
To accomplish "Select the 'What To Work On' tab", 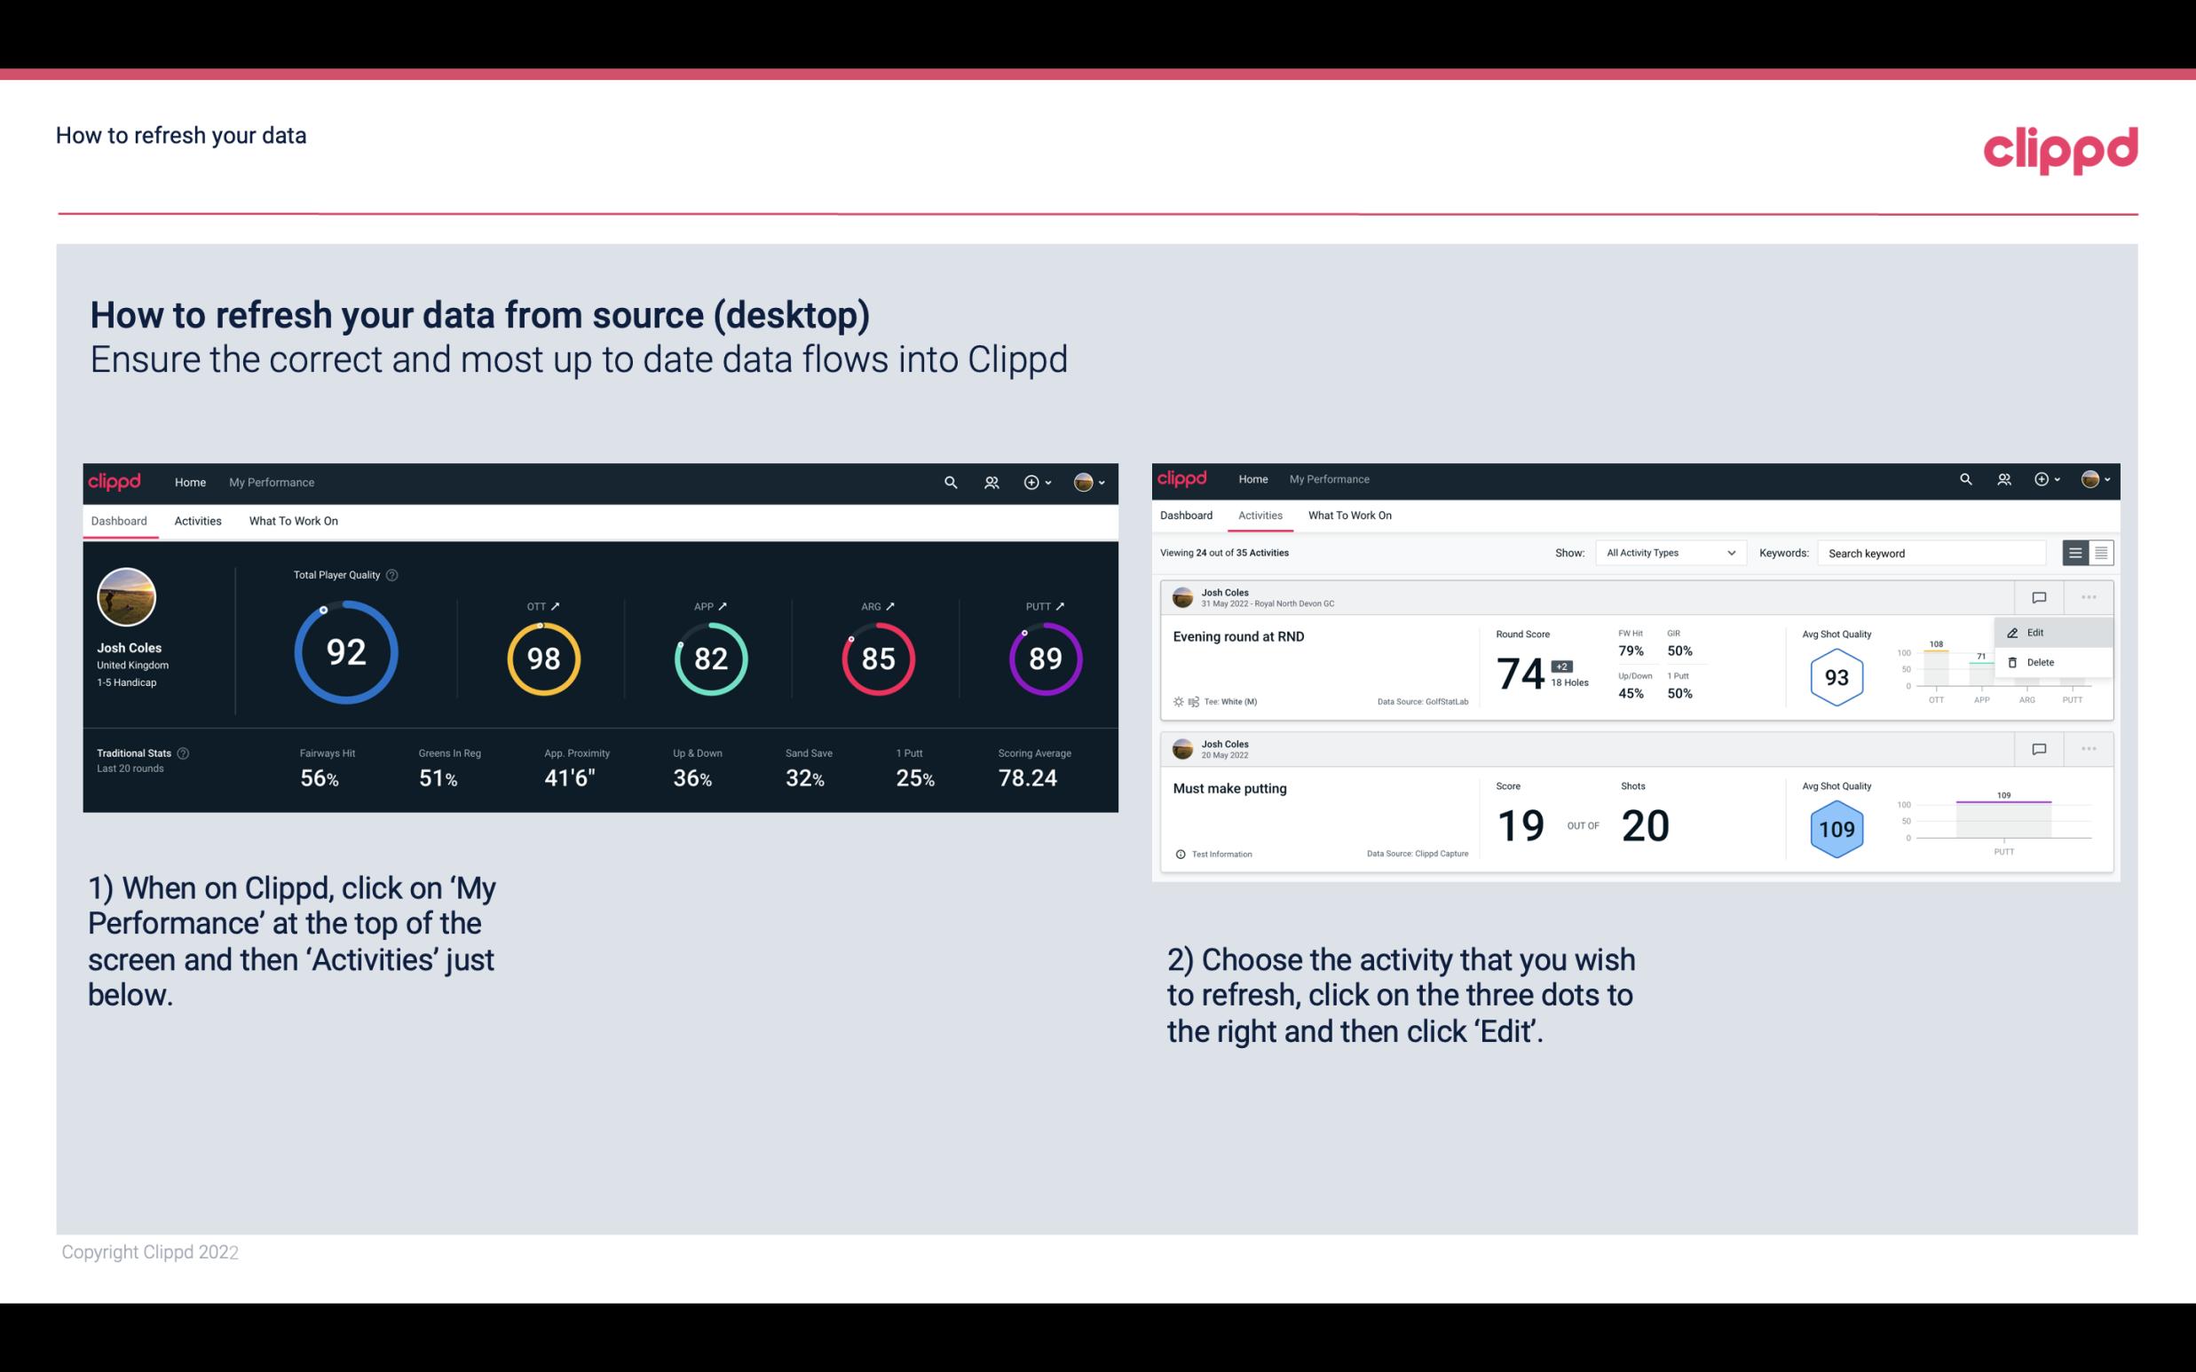I will [x=293, y=520].
